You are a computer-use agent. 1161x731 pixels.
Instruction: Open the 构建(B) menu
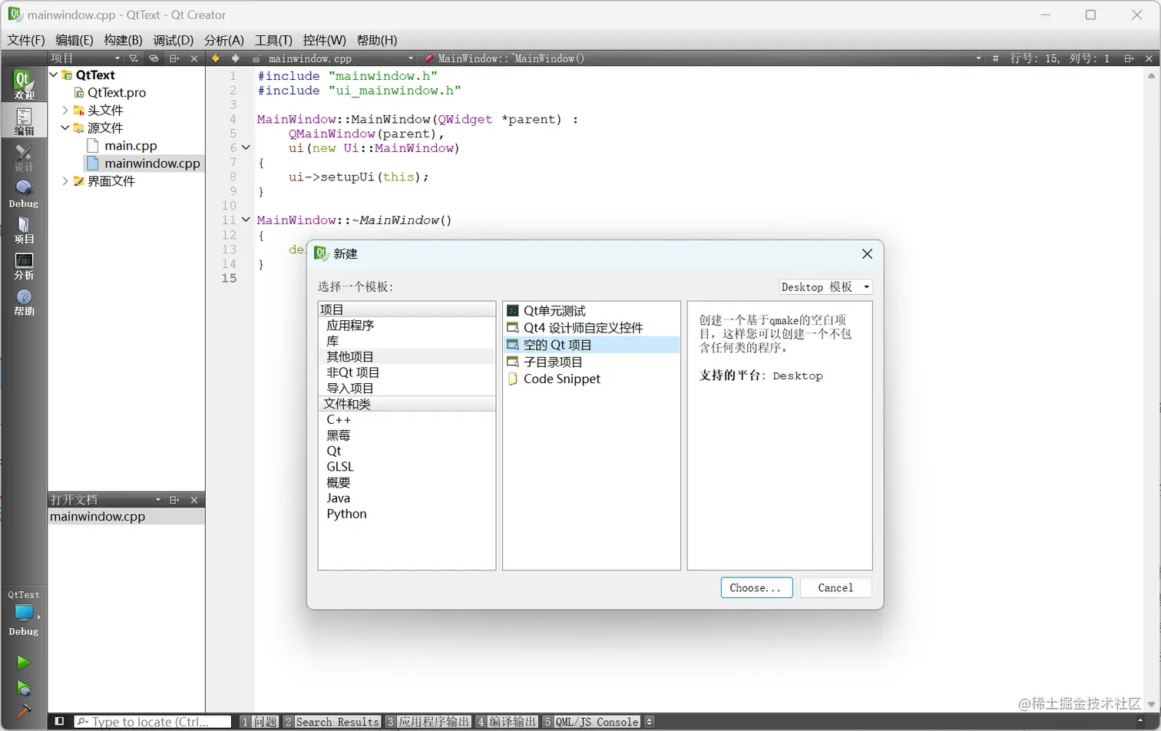coord(123,40)
